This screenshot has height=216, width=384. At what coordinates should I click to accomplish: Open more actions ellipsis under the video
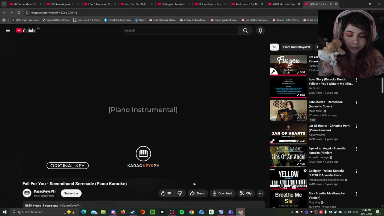[261, 193]
